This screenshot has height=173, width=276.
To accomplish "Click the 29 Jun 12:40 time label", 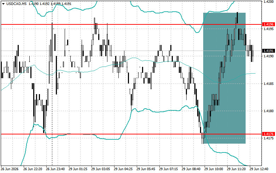I will pos(259,169).
